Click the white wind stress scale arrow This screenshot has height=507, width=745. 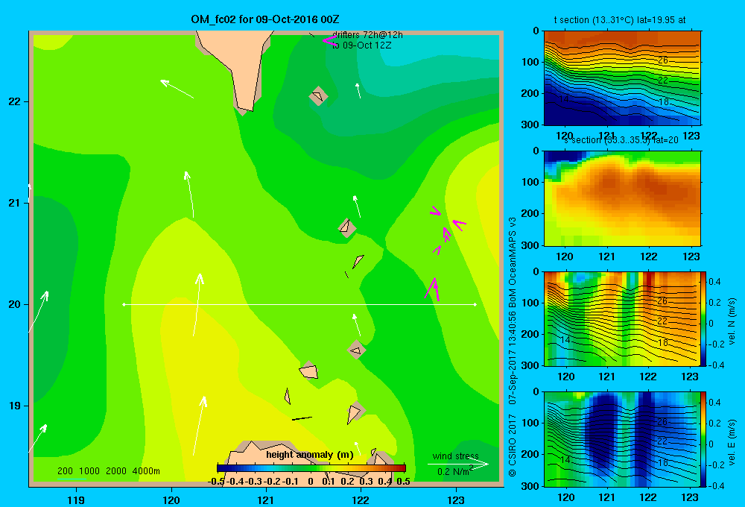pyautogui.click(x=458, y=465)
